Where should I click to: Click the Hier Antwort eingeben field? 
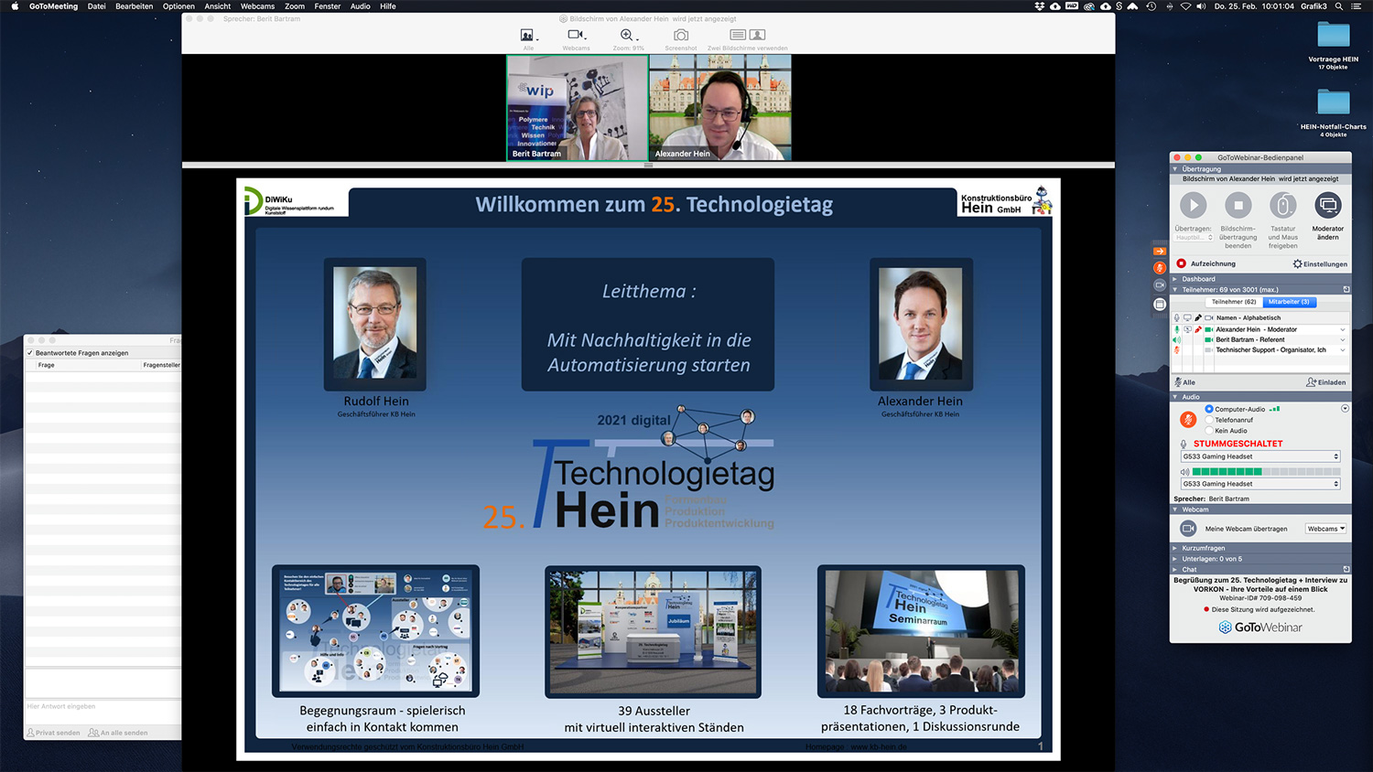(x=103, y=713)
